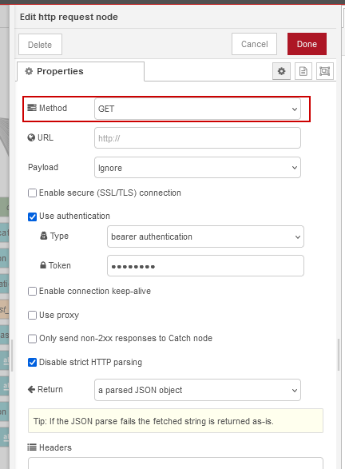Uncheck Use authentication
This screenshot has height=469, width=345.
32,217
